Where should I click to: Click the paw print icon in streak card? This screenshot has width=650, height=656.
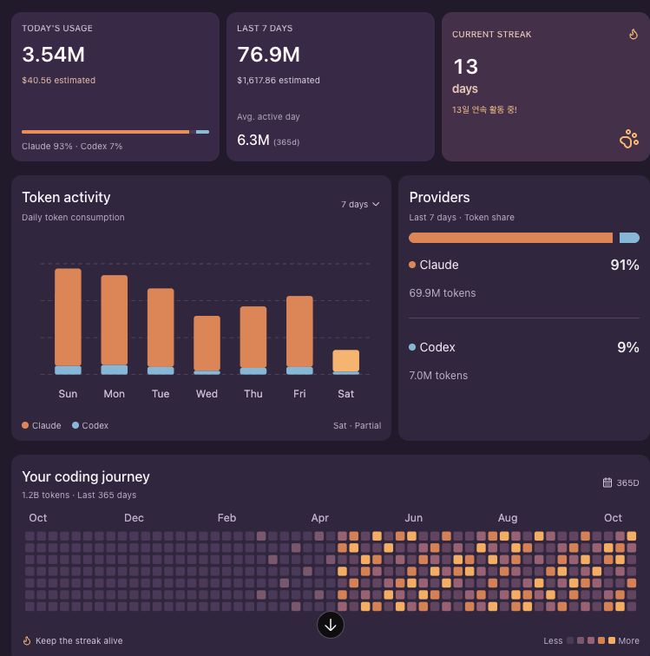coord(629,139)
